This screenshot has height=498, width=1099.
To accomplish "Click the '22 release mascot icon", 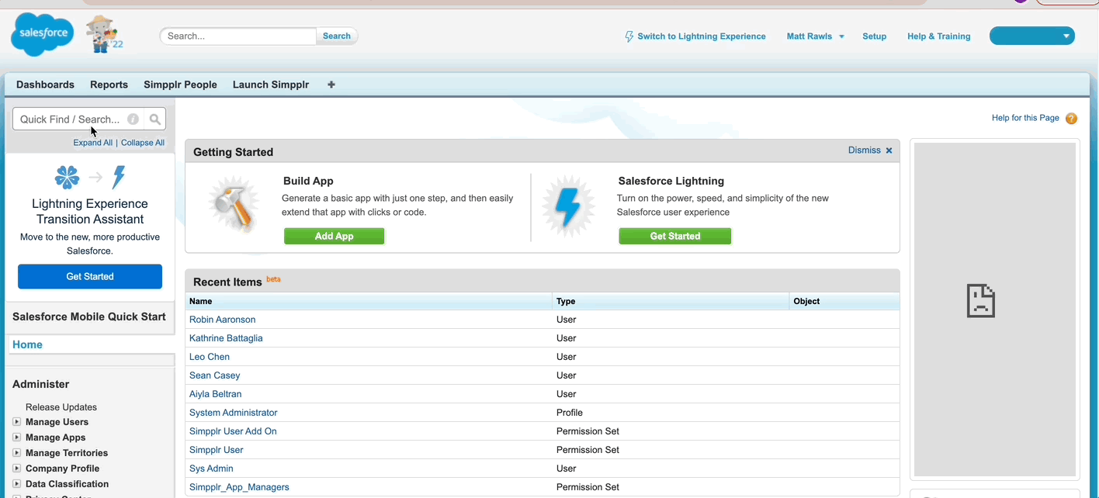I will coord(105,35).
